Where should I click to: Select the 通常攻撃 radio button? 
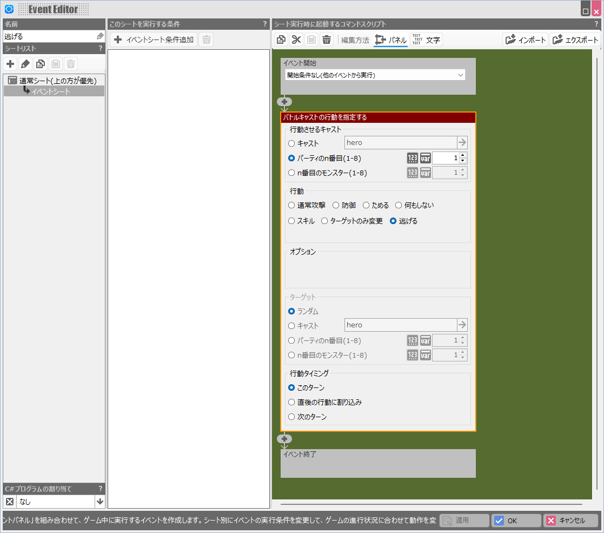(x=292, y=205)
